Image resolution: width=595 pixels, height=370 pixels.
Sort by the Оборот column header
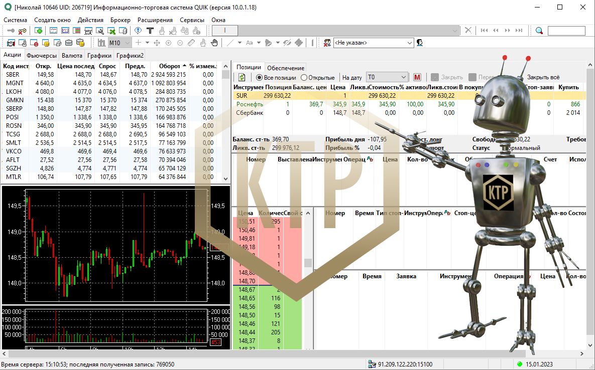tap(170, 66)
